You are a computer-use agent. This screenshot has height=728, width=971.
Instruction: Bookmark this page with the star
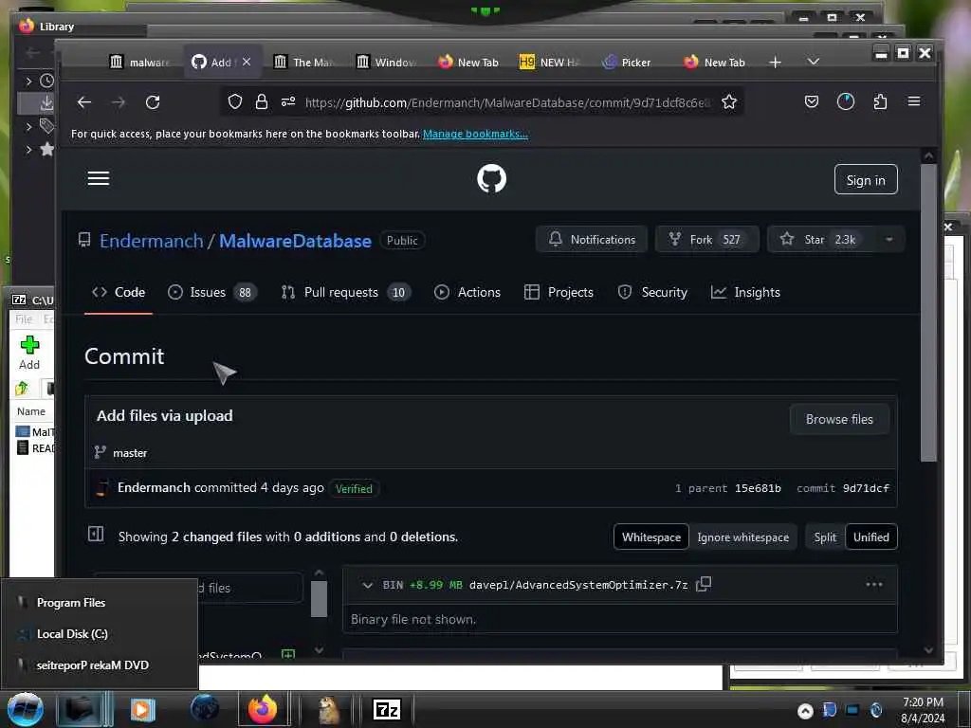pos(729,101)
